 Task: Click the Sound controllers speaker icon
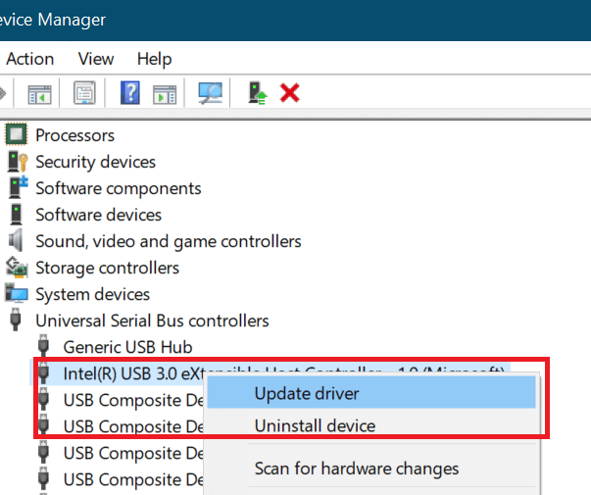[x=16, y=240]
